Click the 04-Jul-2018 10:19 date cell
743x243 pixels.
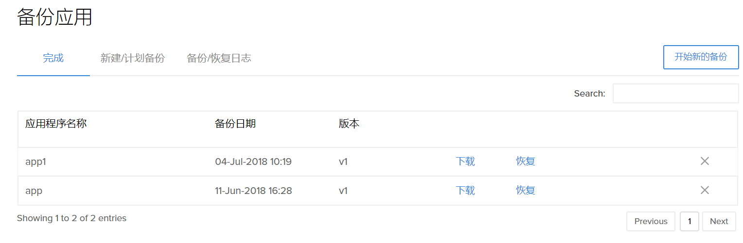pos(253,162)
